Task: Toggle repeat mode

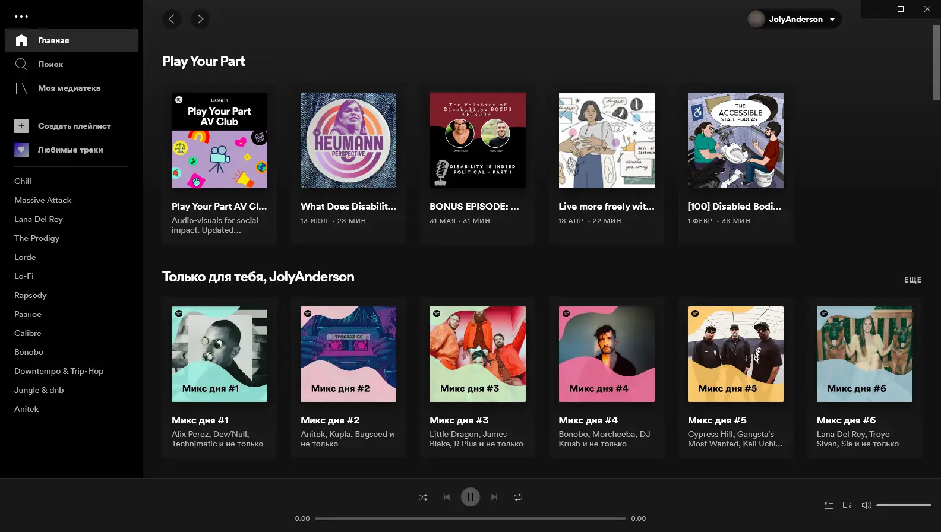Action: tap(518, 497)
